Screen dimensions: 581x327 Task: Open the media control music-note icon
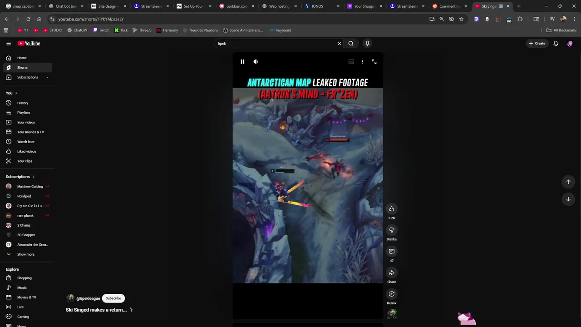coord(552,19)
